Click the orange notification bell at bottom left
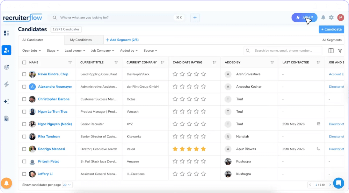349x193 pixels. coord(6,183)
